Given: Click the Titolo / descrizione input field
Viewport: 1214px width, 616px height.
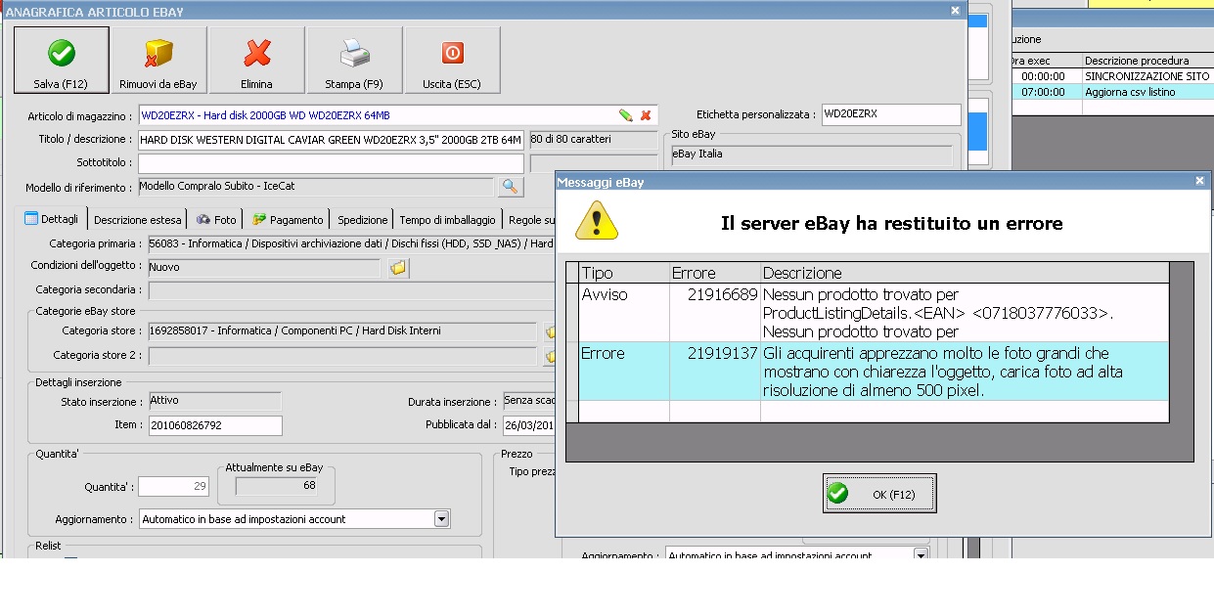Looking at the screenshot, I should 331,140.
